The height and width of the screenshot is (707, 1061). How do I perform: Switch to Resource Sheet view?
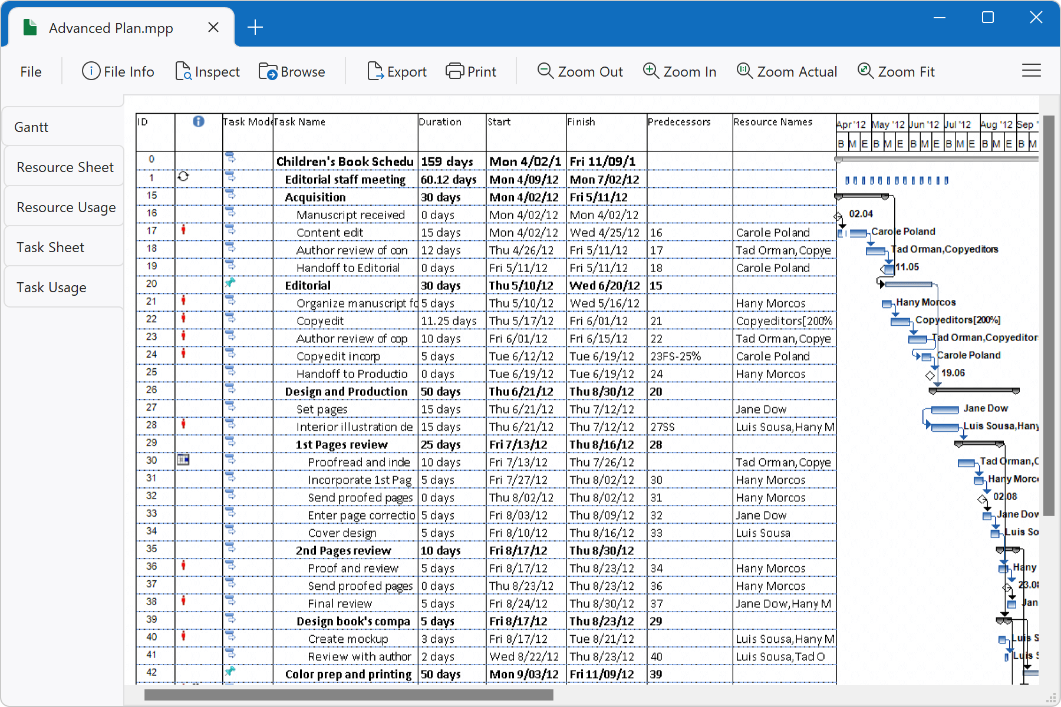pos(64,167)
